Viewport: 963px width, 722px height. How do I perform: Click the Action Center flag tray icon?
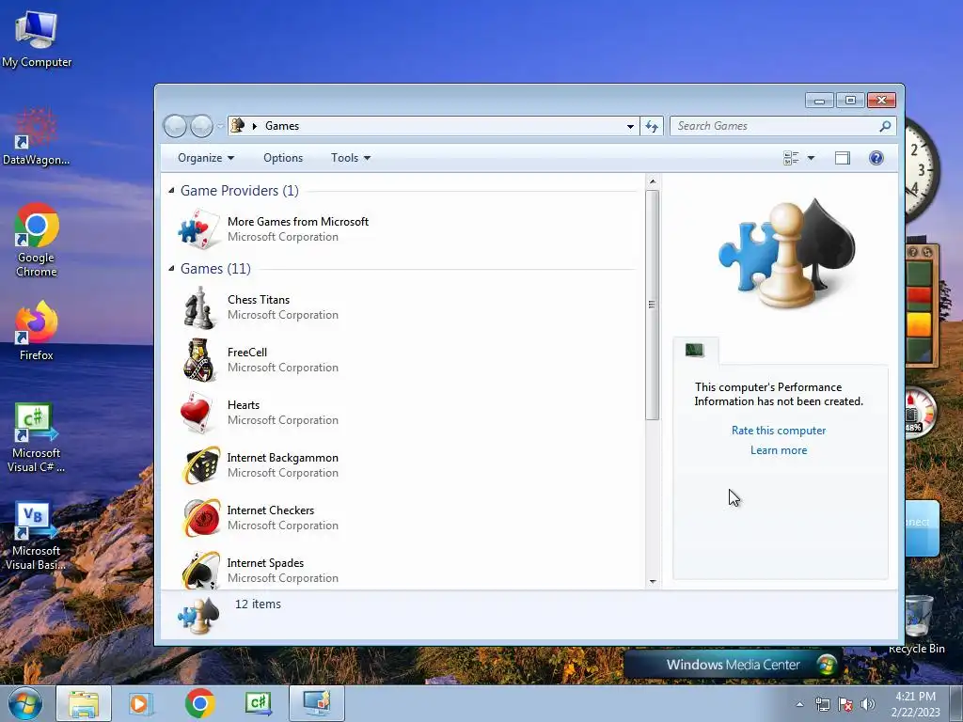pyautogui.click(x=845, y=704)
